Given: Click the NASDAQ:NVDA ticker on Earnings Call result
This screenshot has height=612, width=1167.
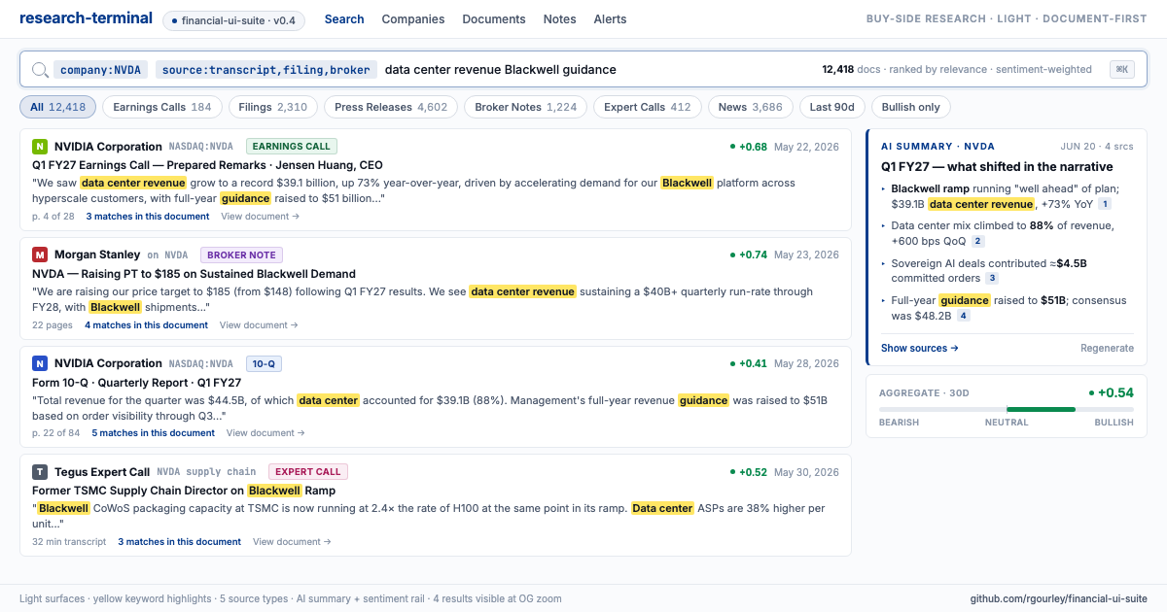Looking at the screenshot, I should click(x=201, y=147).
